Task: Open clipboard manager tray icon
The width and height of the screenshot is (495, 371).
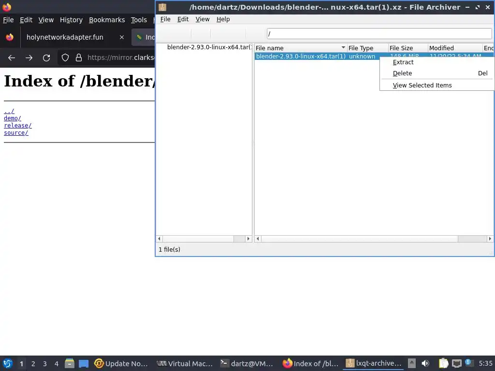Action: point(444,363)
